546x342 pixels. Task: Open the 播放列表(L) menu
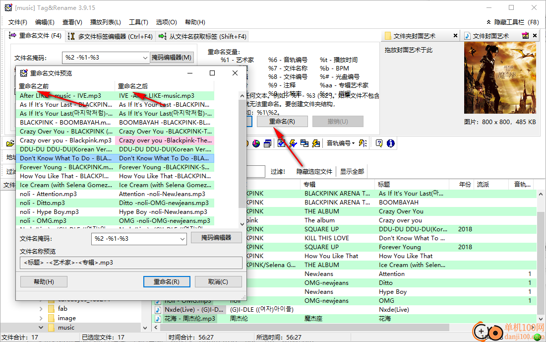click(x=106, y=22)
